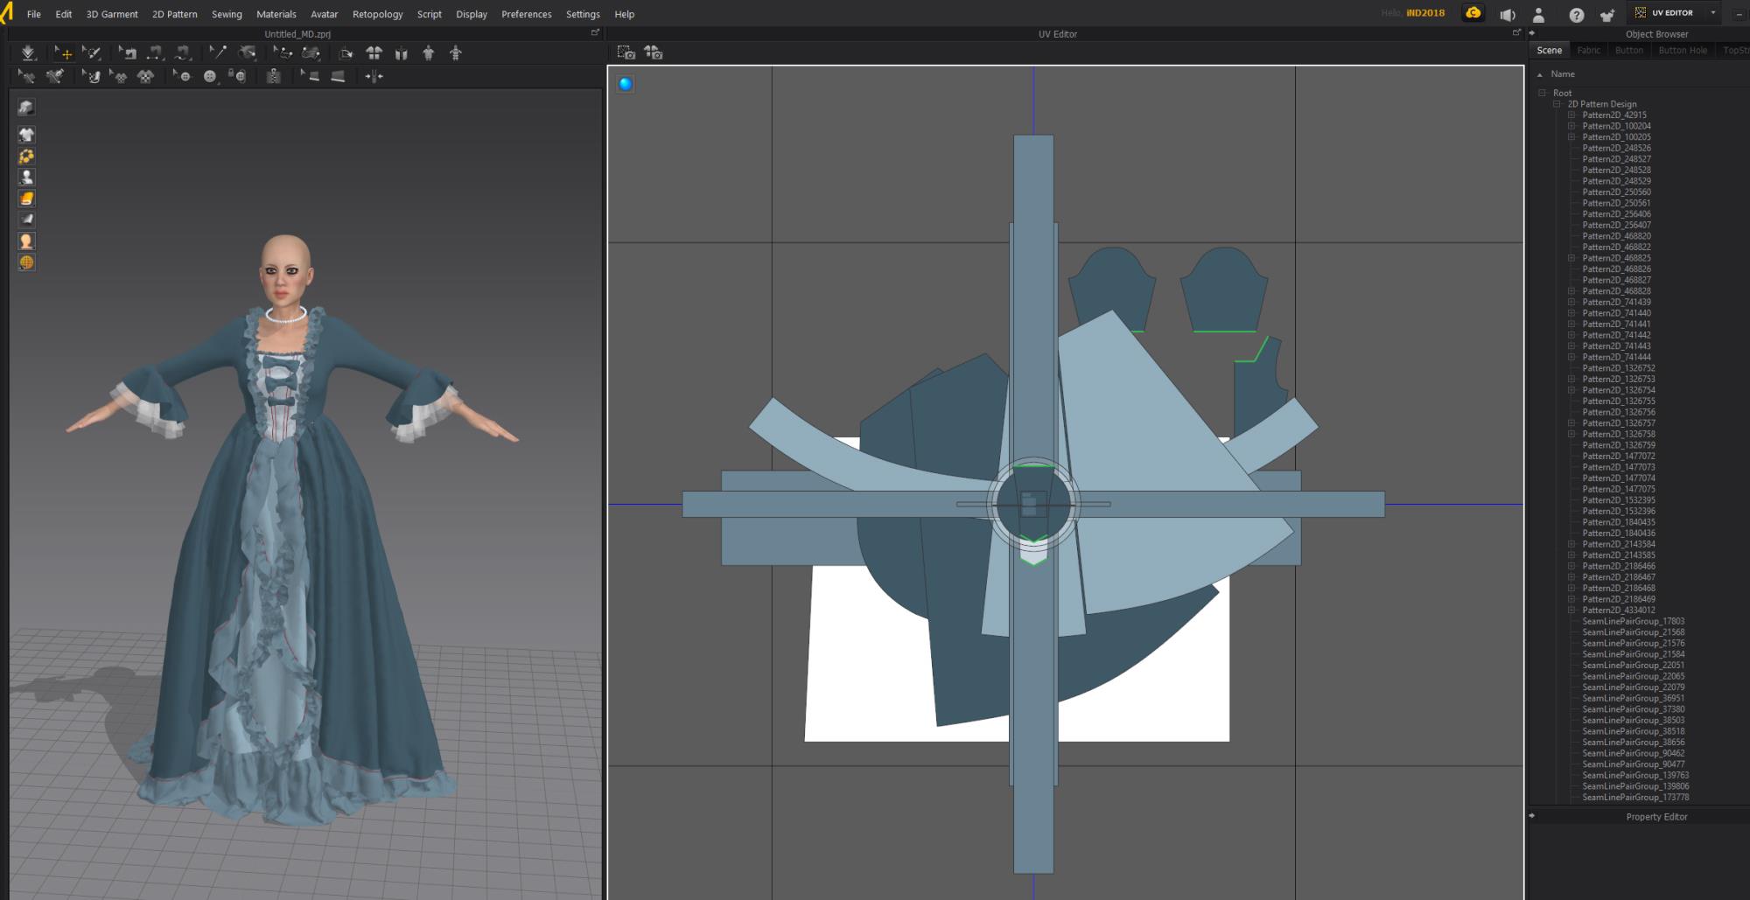Open the File menu
This screenshot has height=900, width=1750.
click(34, 14)
